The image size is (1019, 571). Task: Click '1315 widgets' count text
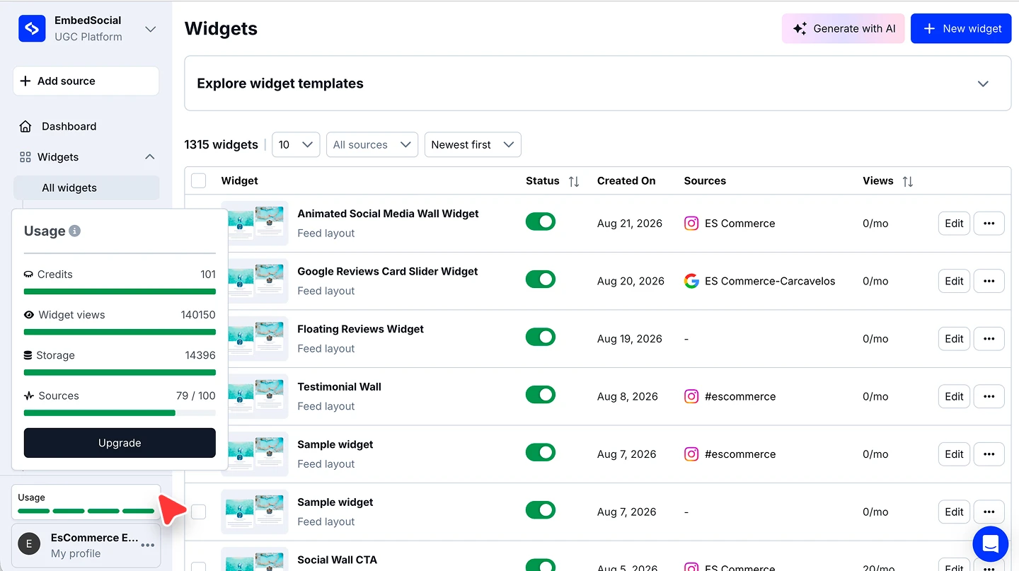221,144
